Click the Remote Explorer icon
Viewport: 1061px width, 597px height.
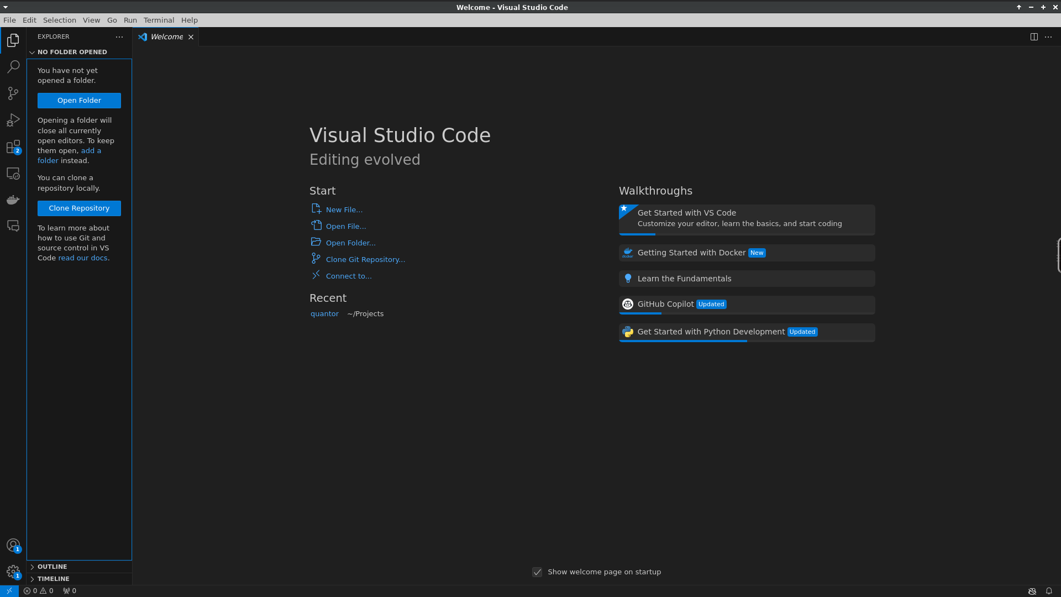point(13,173)
